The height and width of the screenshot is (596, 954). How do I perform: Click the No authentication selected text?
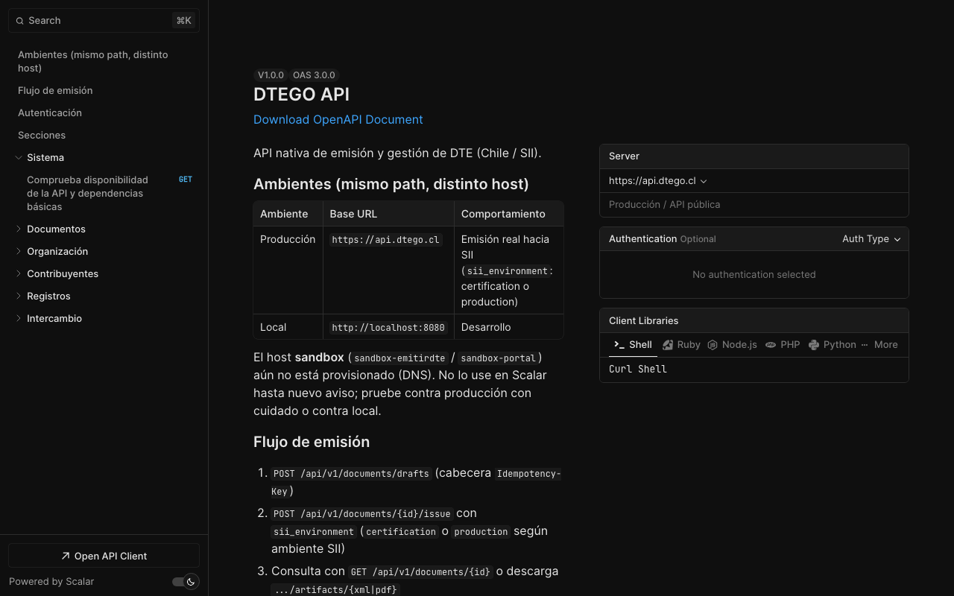coord(754,275)
